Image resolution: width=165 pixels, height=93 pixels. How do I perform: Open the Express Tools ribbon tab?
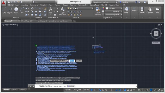tap(94, 5)
